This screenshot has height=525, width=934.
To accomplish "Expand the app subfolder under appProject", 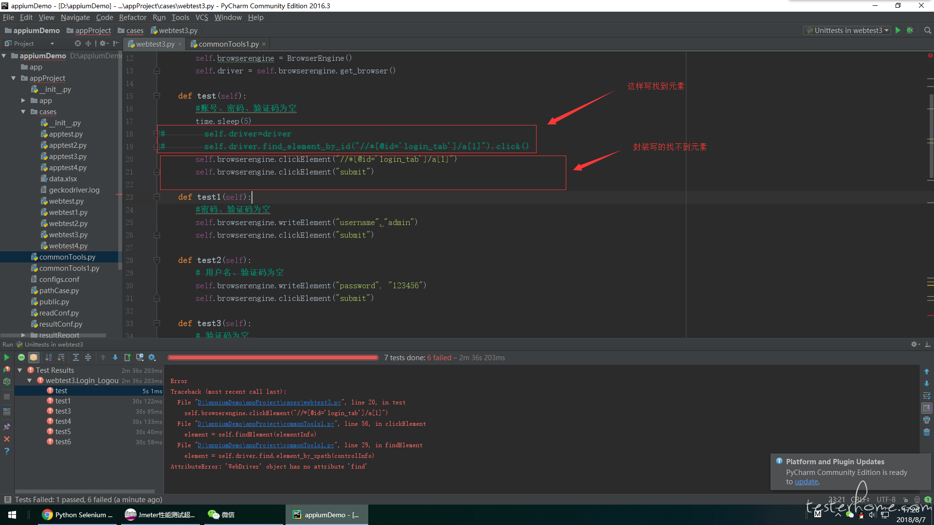I will 23,101.
